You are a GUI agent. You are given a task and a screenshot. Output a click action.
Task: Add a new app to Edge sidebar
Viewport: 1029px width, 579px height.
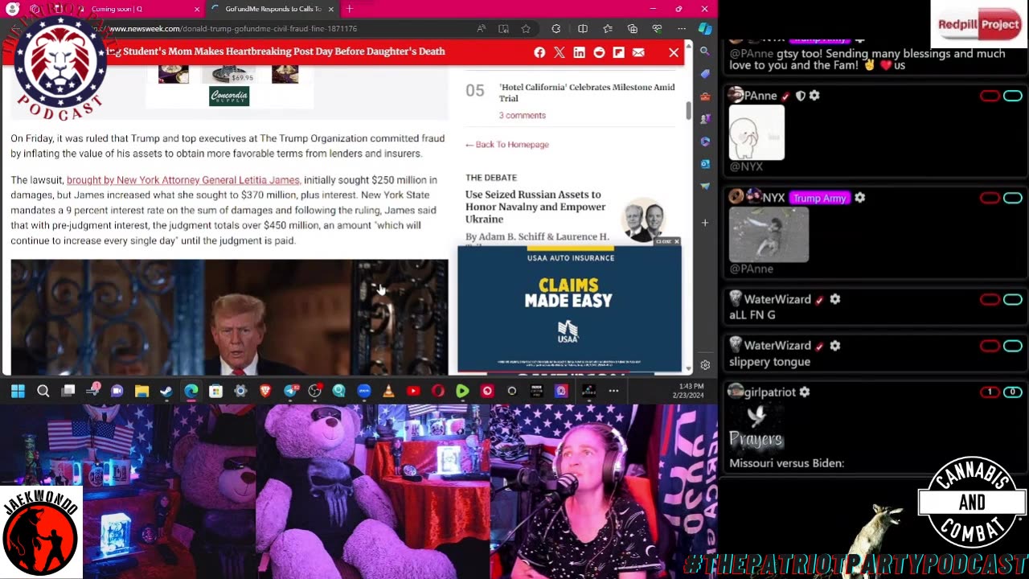pyautogui.click(x=705, y=223)
